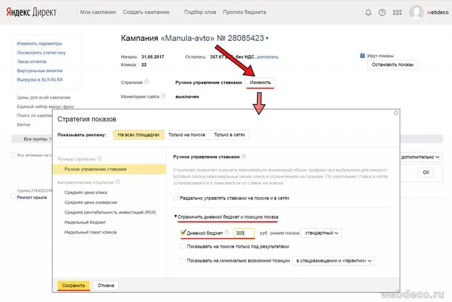Select the Только на поиске tab

[x=187, y=135]
